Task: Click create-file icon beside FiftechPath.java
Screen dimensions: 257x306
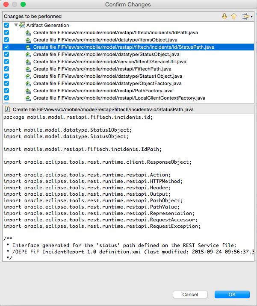Action: pyautogui.click(x=28, y=69)
